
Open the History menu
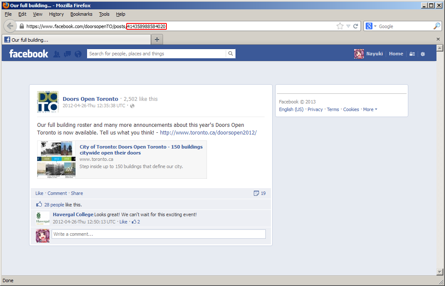[56, 14]
